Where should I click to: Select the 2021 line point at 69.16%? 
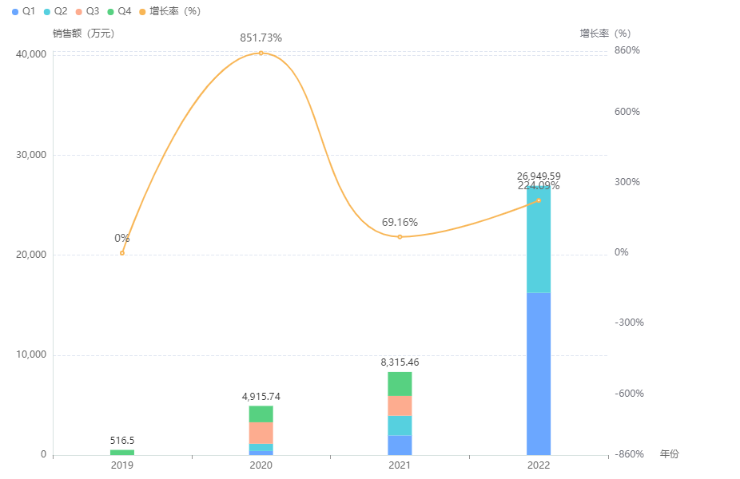pos(400,237)
